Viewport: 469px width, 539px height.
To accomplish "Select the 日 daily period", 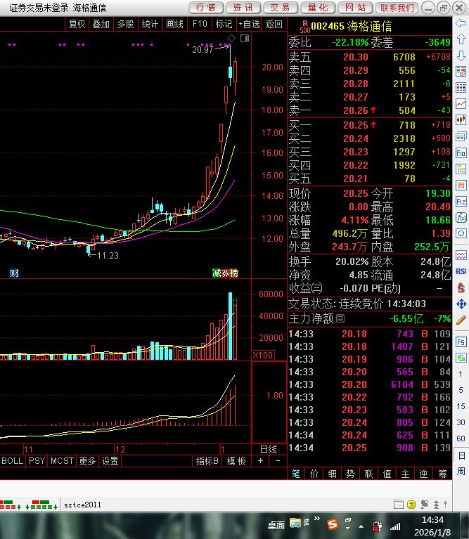I will click(x=461, y=455).
